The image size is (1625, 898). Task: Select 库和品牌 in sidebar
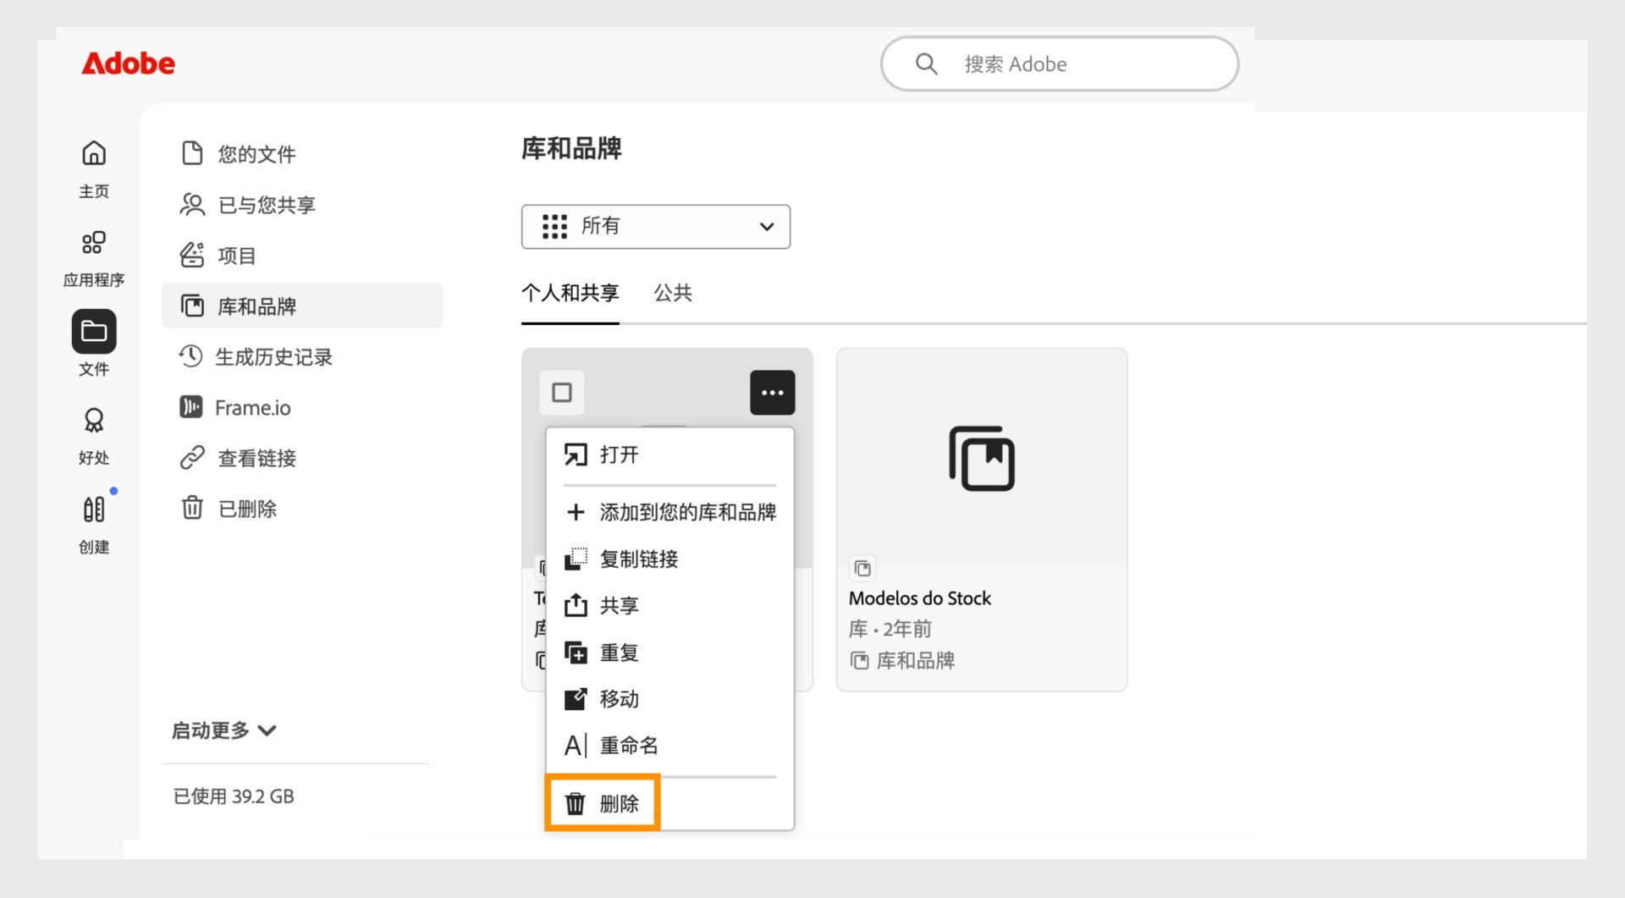(302, 306)
